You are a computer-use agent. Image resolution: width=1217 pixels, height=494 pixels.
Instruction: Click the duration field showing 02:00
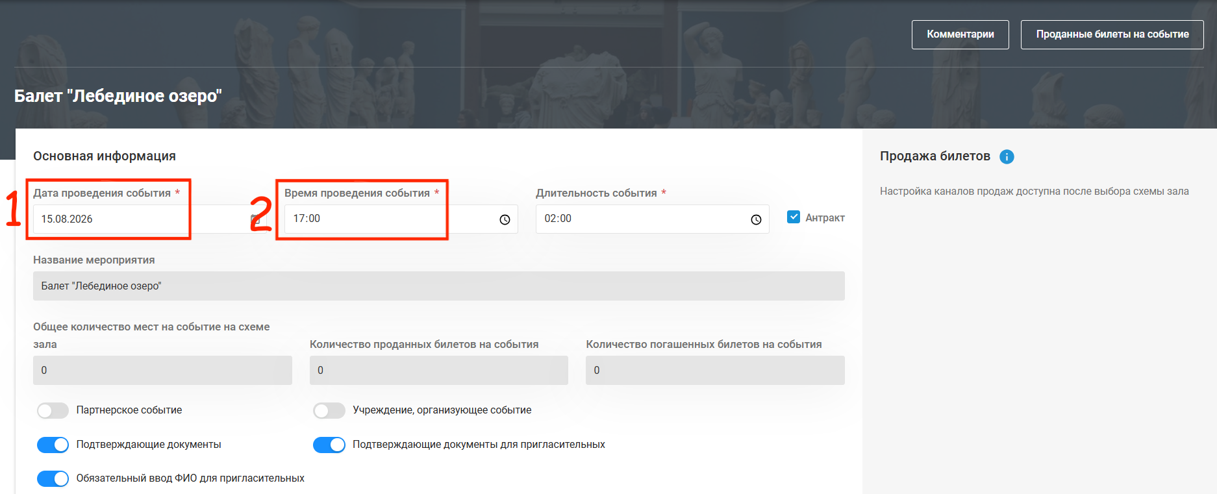pos(653,219)
